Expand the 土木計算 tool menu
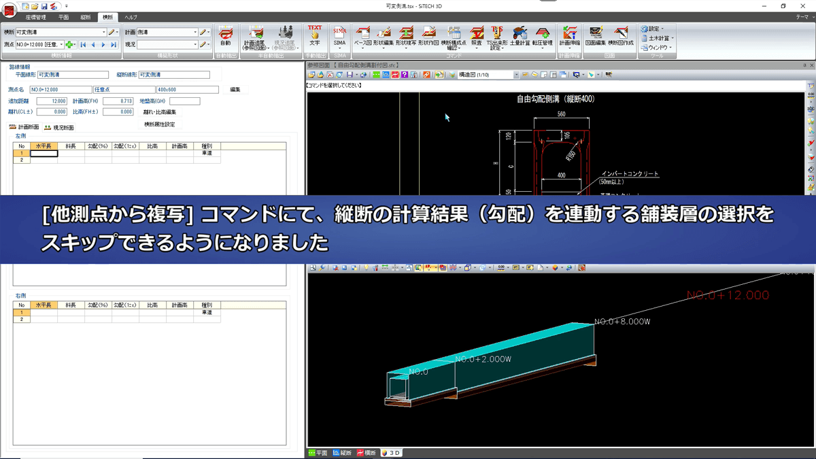 658,39
